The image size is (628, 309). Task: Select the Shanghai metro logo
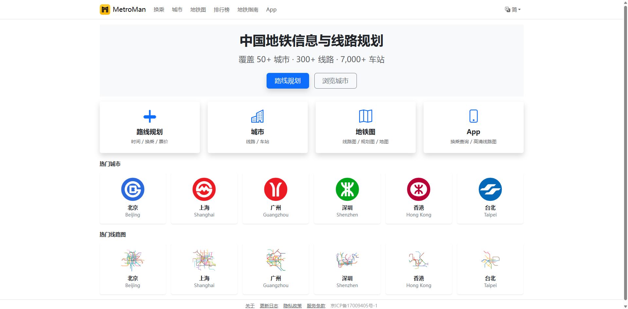[x=204, y=189]
